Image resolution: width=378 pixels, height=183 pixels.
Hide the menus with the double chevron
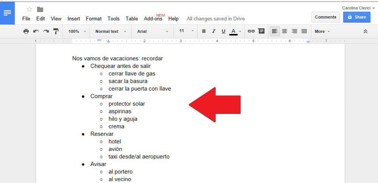366,31
